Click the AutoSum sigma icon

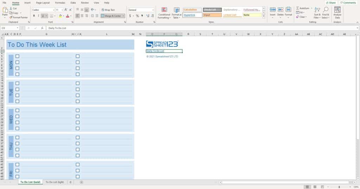pos(297,8)
